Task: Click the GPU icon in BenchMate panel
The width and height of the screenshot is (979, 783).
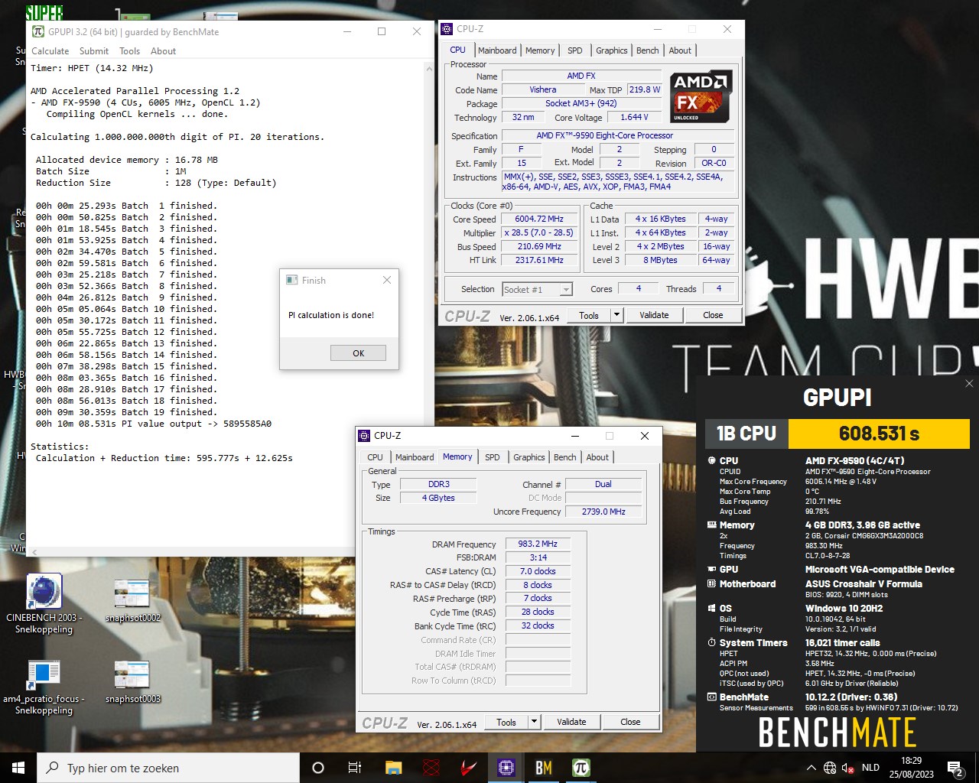Action: click(x=711, y=570)
